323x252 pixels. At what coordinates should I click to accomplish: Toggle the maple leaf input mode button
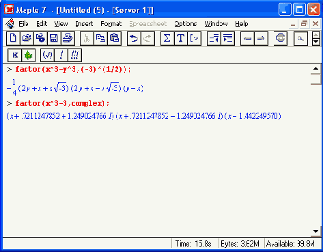click(29, 55)
